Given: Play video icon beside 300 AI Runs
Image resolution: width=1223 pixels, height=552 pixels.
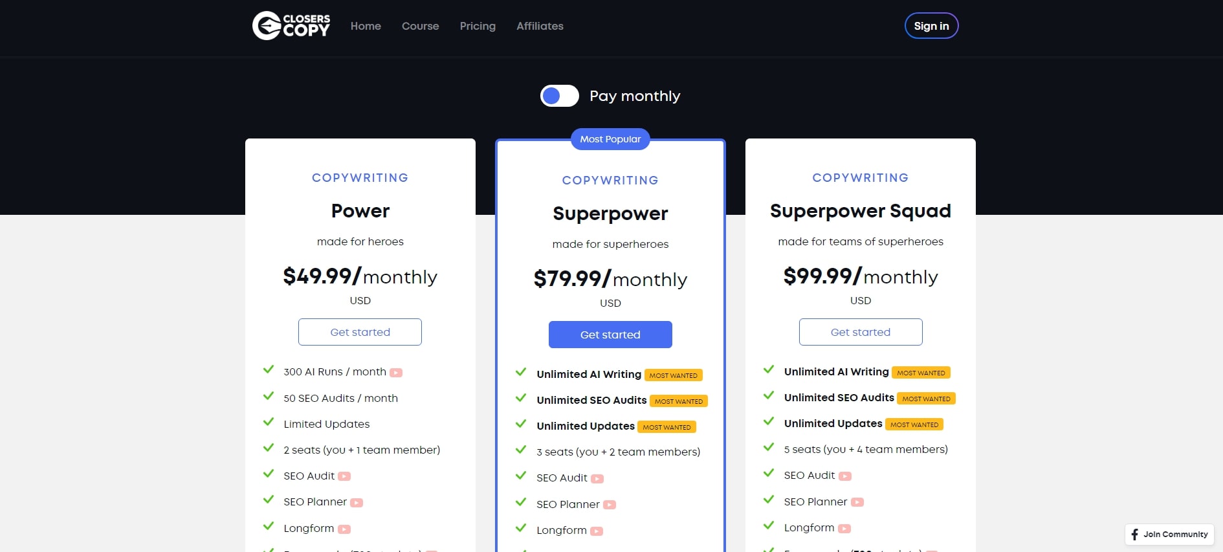Looking at the screenshot, I should [396, 373].
